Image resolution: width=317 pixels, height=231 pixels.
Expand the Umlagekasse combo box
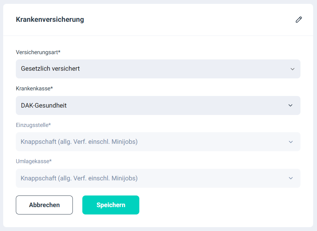[x=158, y=178]
